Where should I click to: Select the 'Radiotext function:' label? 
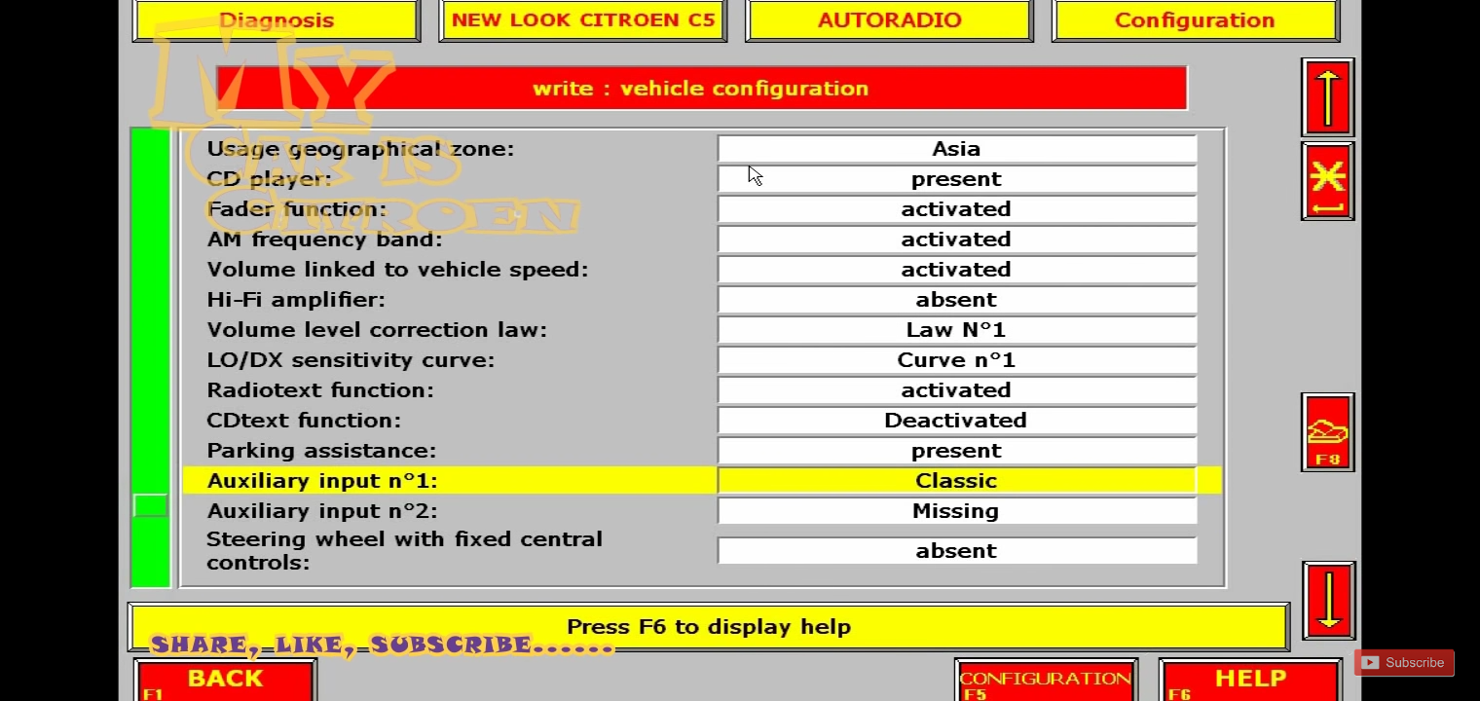(320, 390)
